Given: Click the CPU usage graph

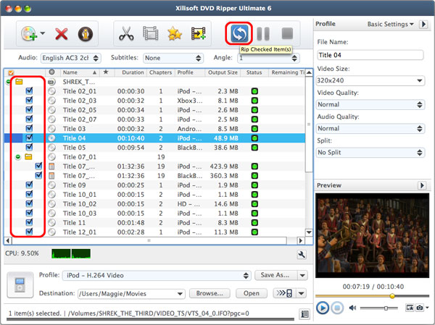Looking at the screenshot, I should pyautogui.click(x=71, y=253).
